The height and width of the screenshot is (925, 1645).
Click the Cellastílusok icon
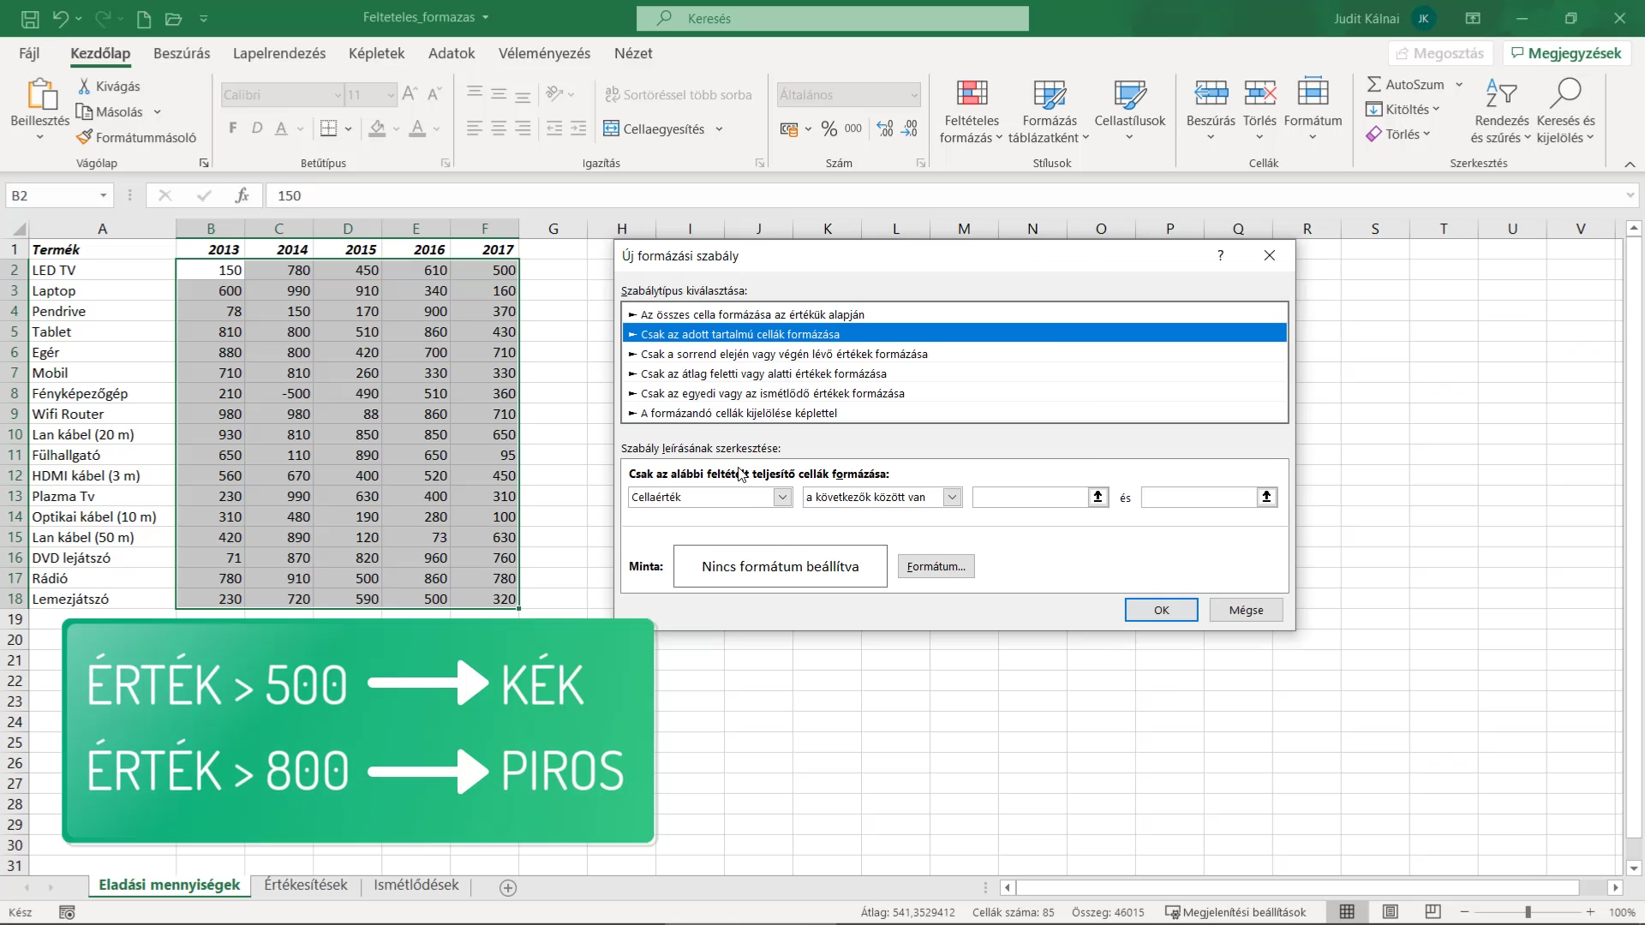tap(1129, 92)
